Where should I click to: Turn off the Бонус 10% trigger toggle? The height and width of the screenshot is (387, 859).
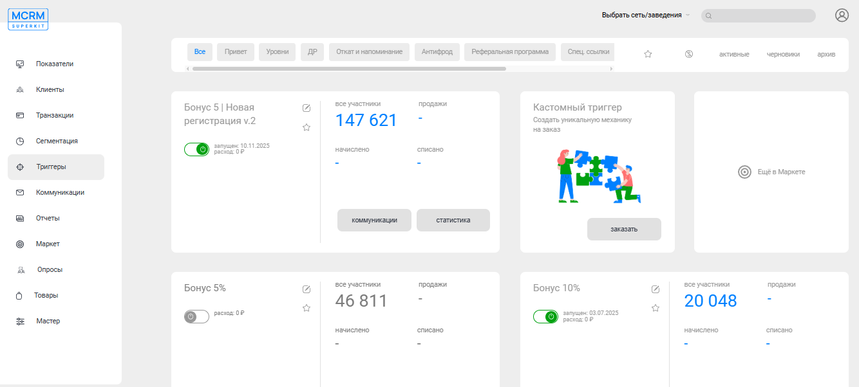545,316
